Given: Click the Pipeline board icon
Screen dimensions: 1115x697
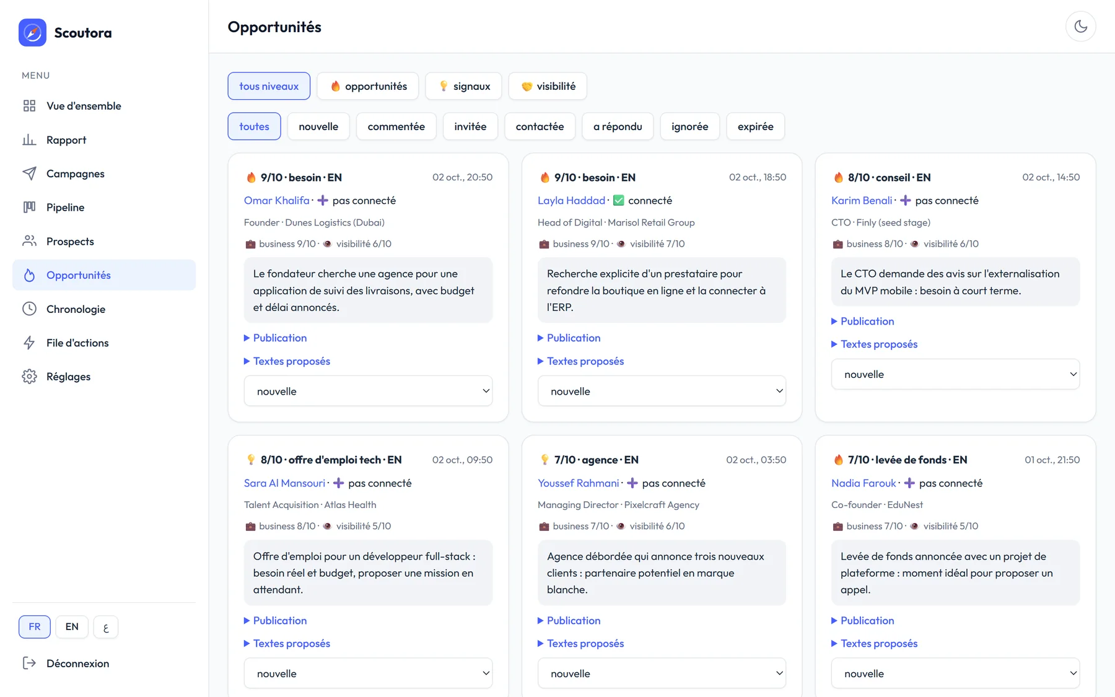Looking at the screenshot, I should point(29,208).
